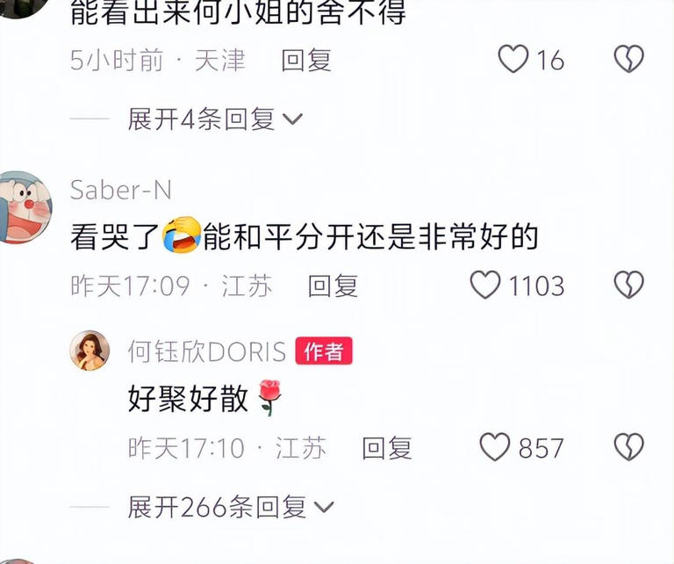Open Saber-N username link

coord(121,190)
